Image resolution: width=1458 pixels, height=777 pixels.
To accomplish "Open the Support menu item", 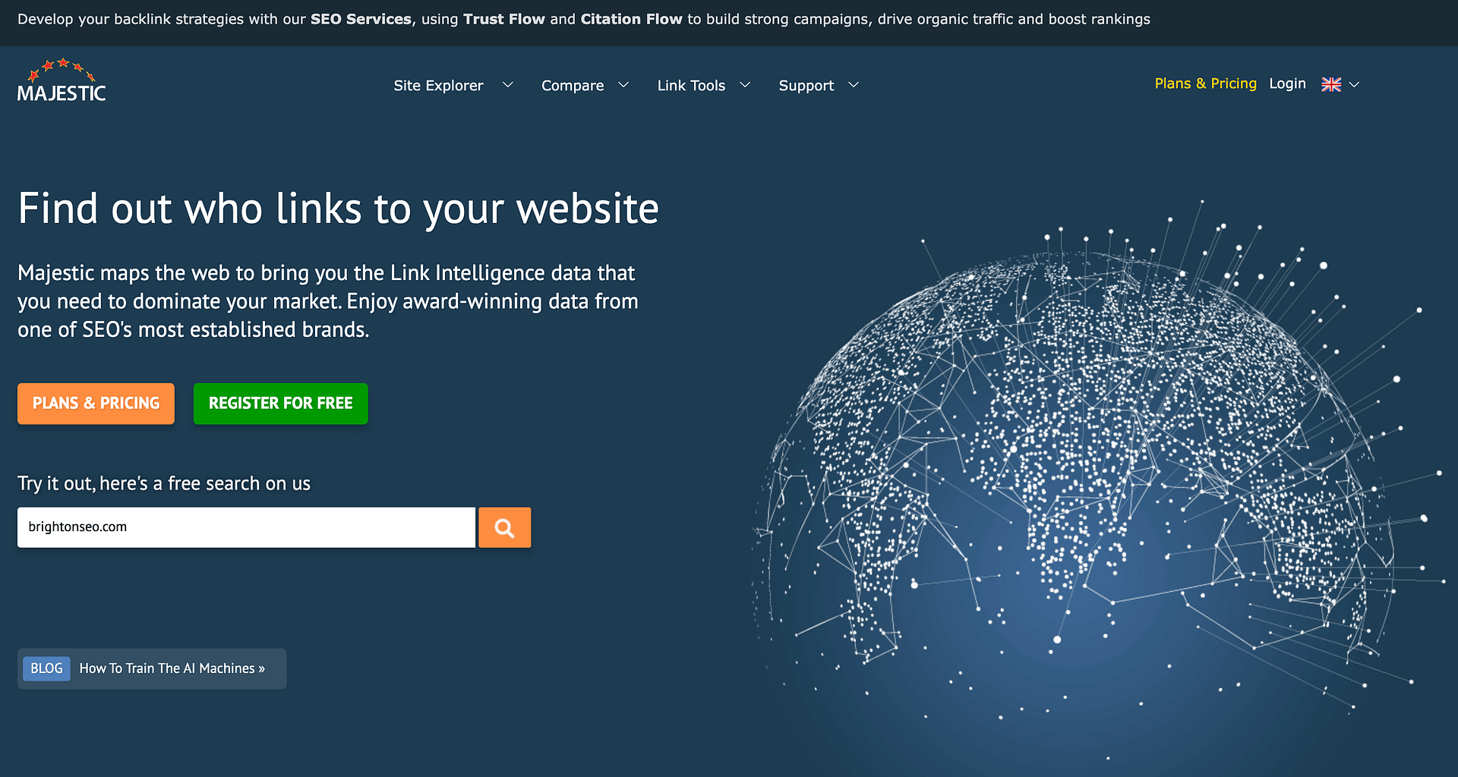I will click(x=806, y=86).
